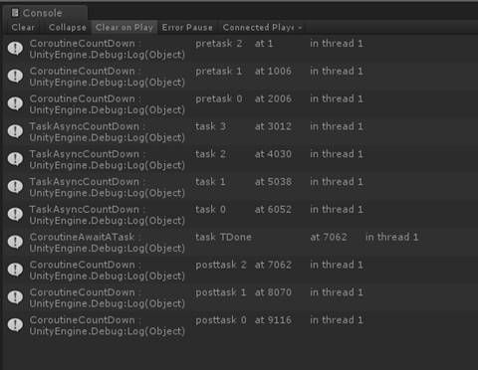Click the log icon for pretask 2

[15, 49]
